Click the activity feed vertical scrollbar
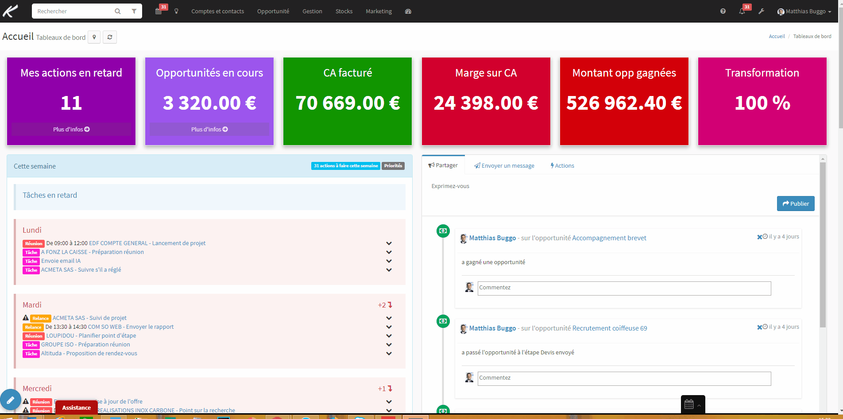 coord(823,244)
